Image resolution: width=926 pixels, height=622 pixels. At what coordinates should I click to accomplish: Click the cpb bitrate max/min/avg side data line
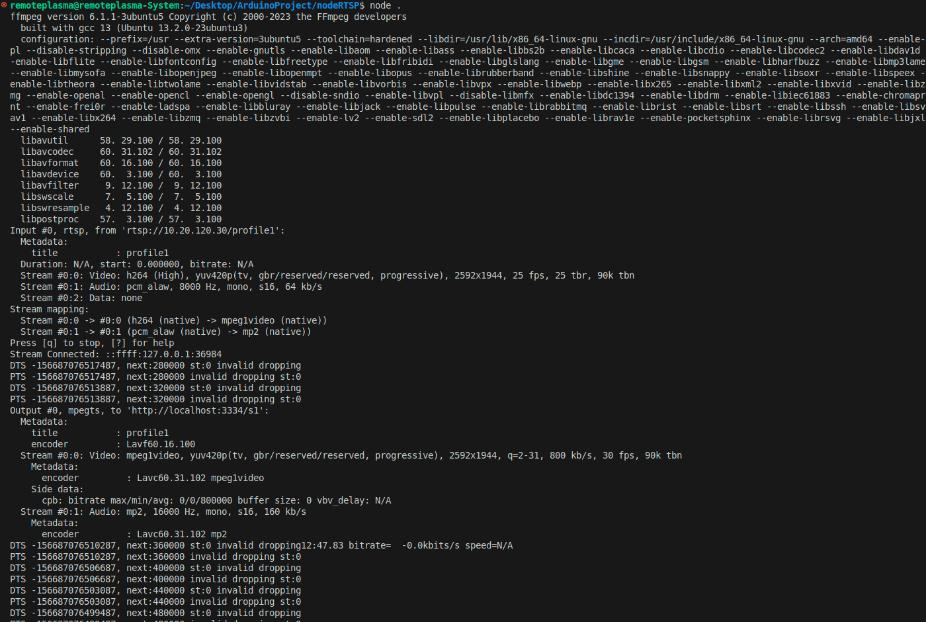coord(216,500)
